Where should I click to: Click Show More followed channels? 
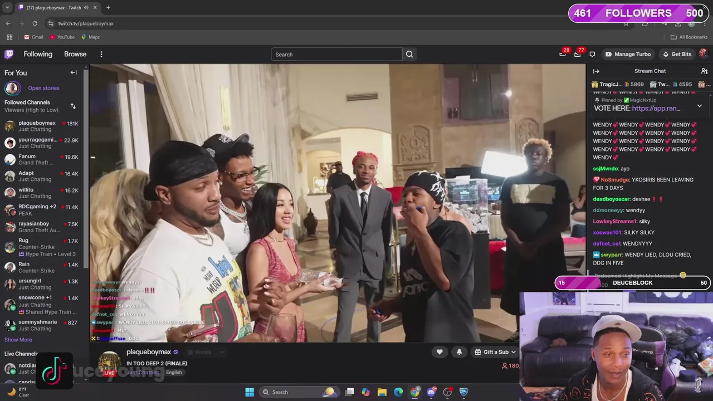coord(18,340)
